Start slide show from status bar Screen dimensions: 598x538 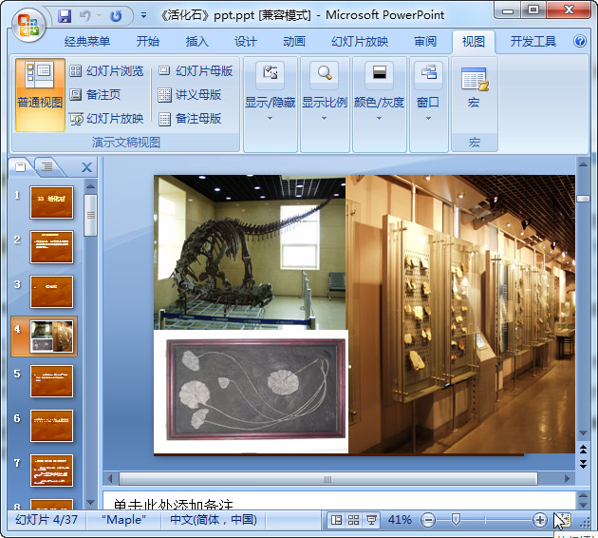[x=371, y=520]
